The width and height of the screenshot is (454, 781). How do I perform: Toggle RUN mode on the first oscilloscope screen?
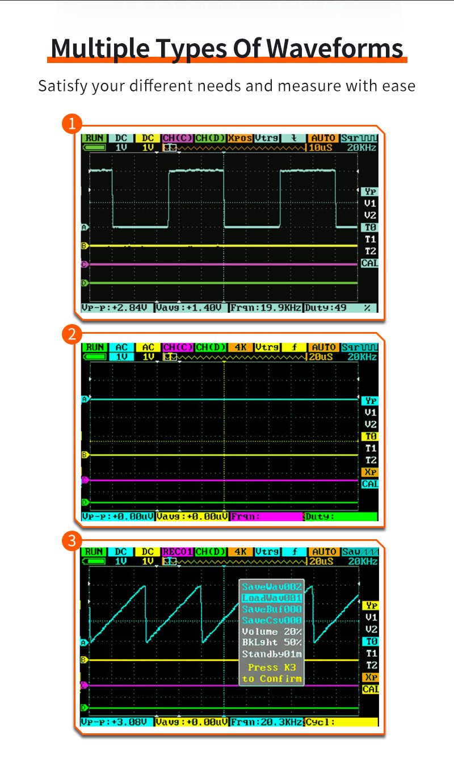94,138
